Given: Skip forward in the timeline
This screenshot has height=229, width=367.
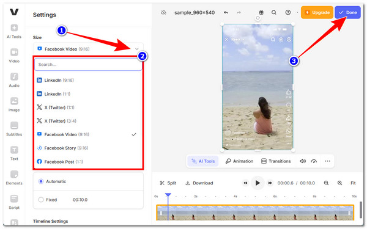Looking at the screenshot, I should click(x=270, y=183).
